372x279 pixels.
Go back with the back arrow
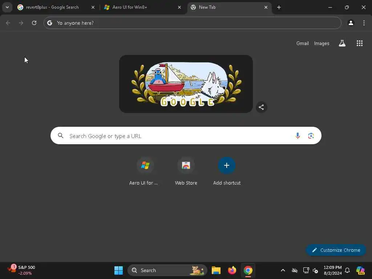[x=8, y=23]
